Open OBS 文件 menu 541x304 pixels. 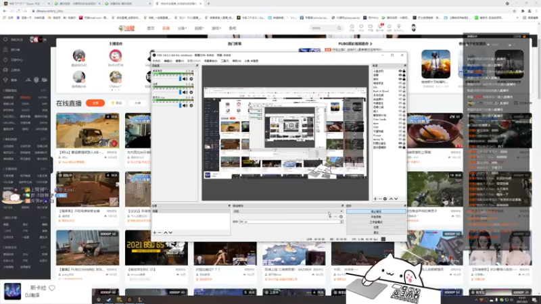click(156, 61)
